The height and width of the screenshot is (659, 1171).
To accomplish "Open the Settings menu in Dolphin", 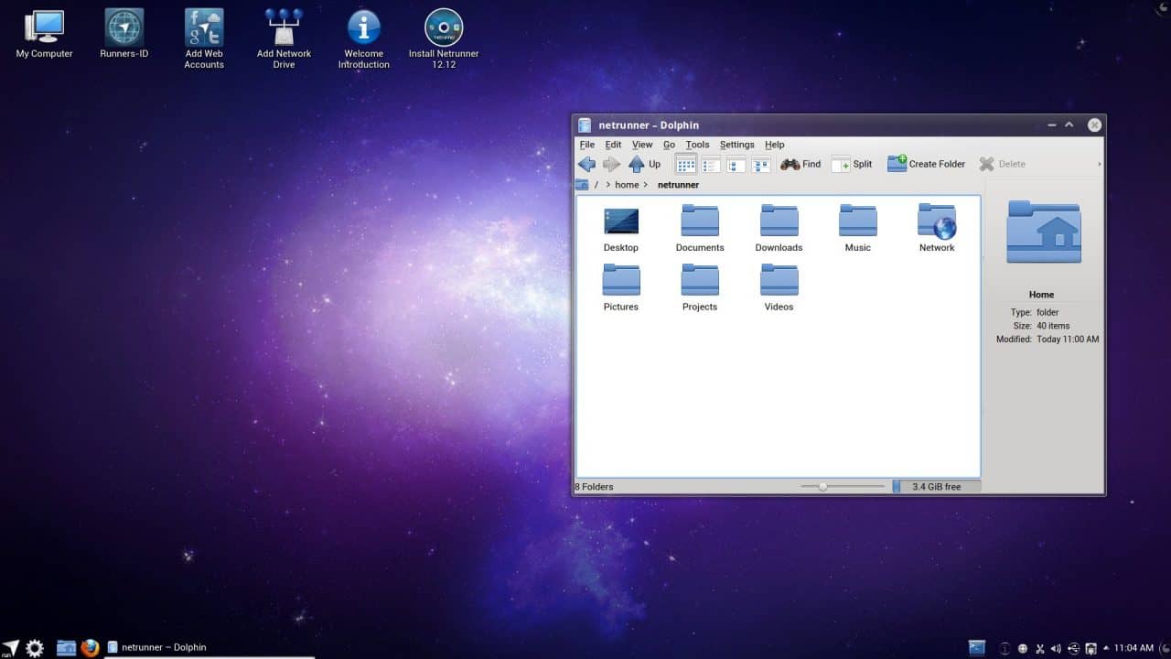I will click(736, 145).
